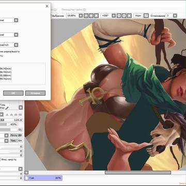Open the height pixel unit dropdown
Image resolution: width=186 pixels, height=186 pixels.
click(16, 35)
